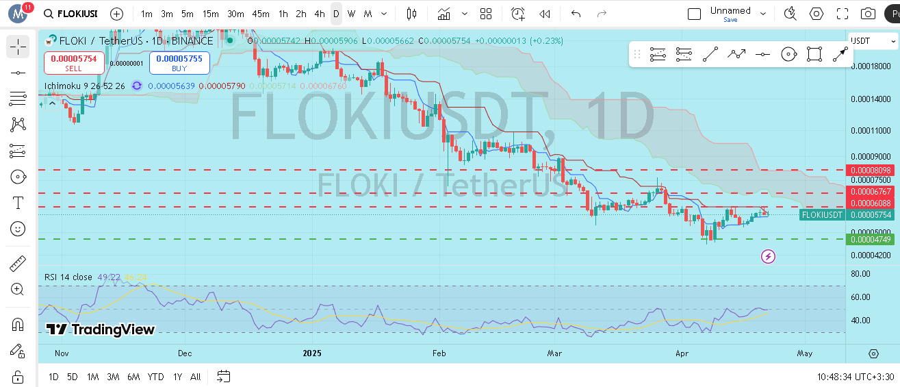Switch to the 45m timeframe

coord(260,14)
